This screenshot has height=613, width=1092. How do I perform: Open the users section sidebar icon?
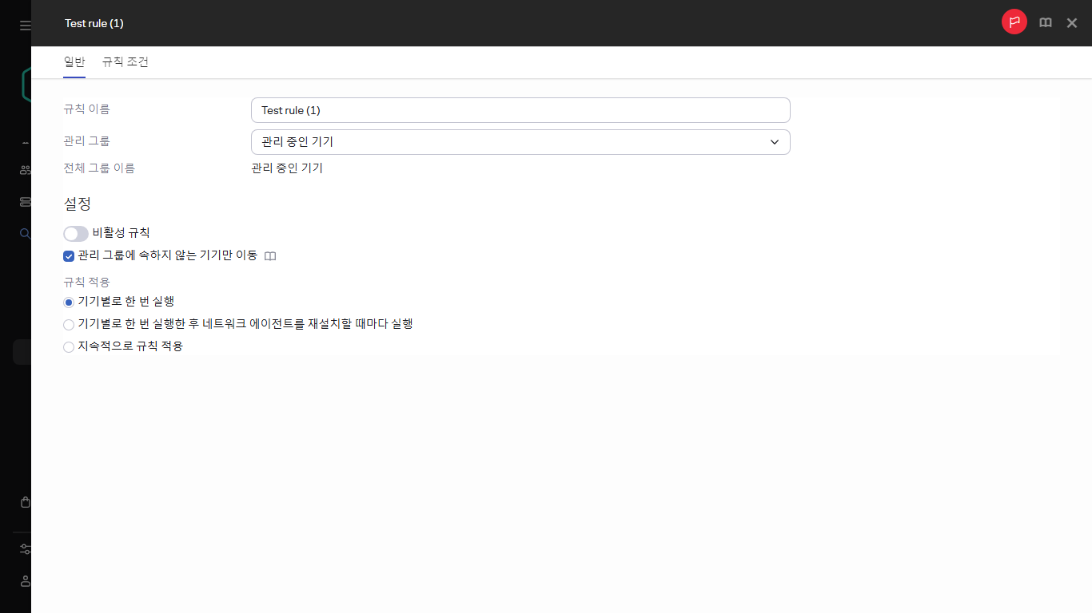(x=23, y=169)
